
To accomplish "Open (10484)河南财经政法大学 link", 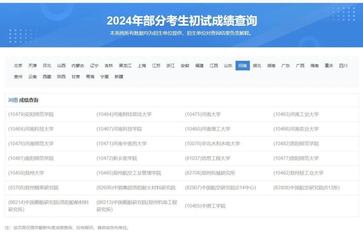I will click(124, 114).
